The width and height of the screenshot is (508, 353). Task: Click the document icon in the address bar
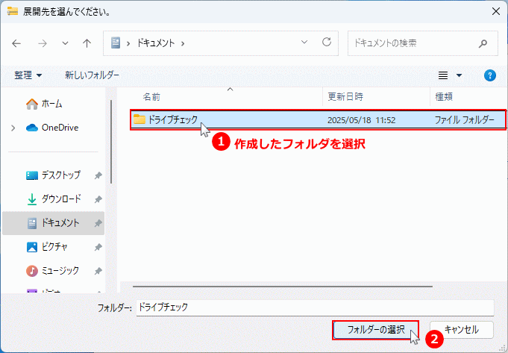[x=116, y=43]
